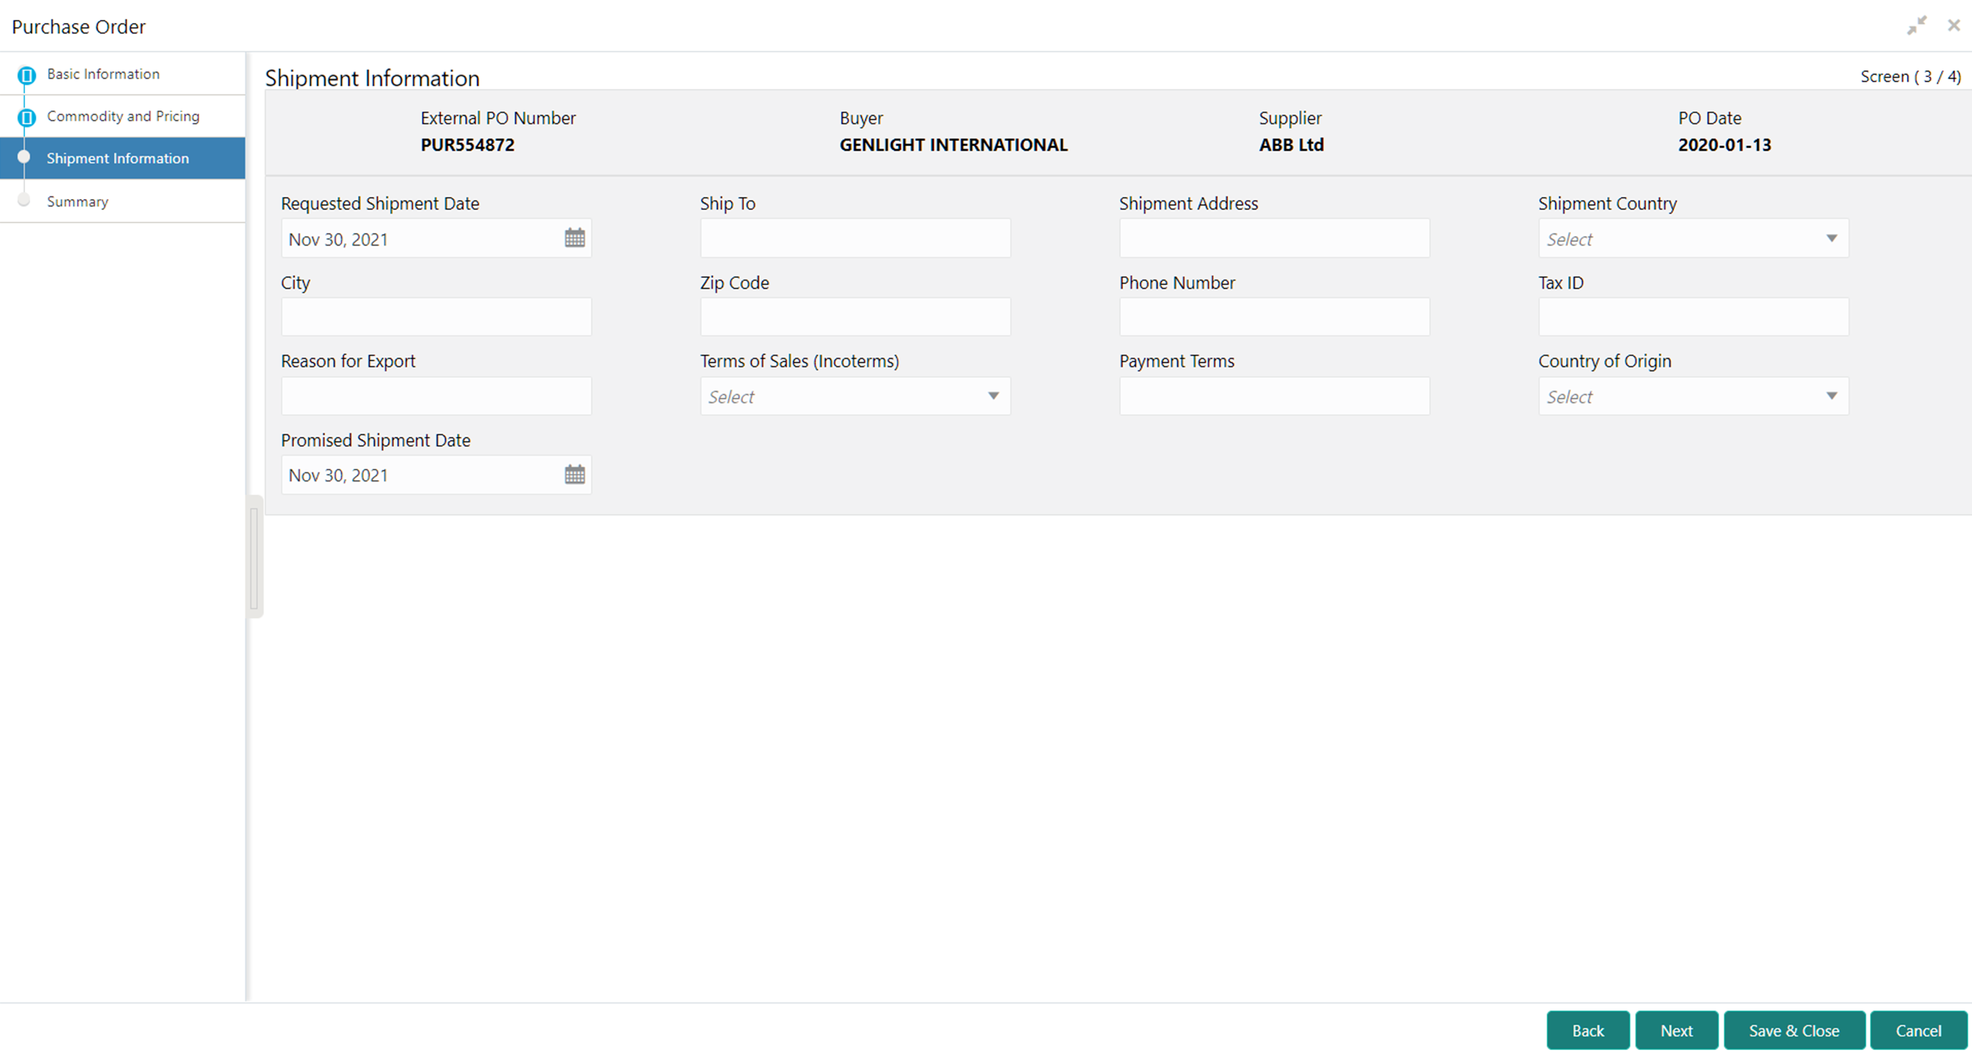Expand the Country of Origin dropdown
The height and width of the screenshot is (1054, 1972).
pyautogui.click(x=1831, y=396)
